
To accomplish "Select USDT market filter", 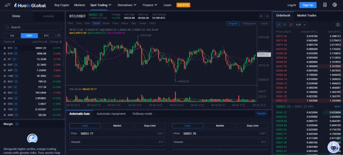I will click(x=29, y=36).
